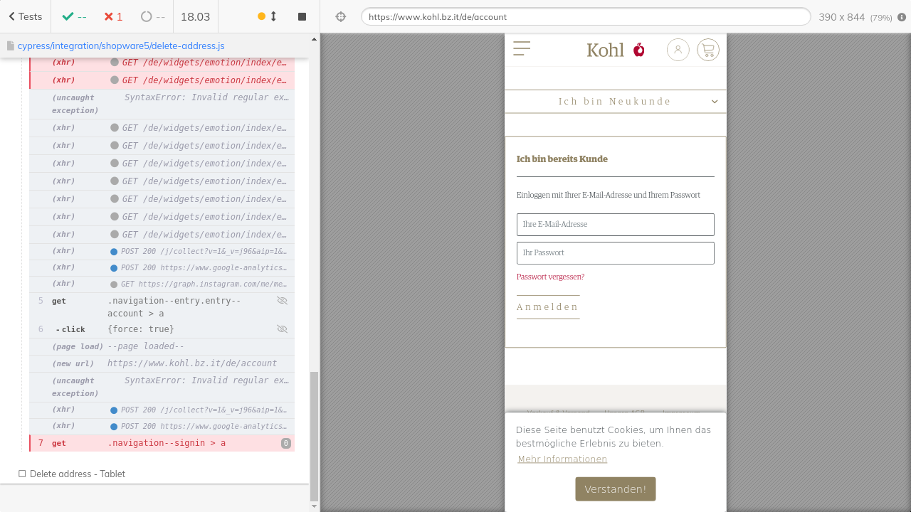This screenshot has width=911, height=512.
Task: Focus the Ihre E-Mail-Adresse input field
Action: [x=615, y=225]
